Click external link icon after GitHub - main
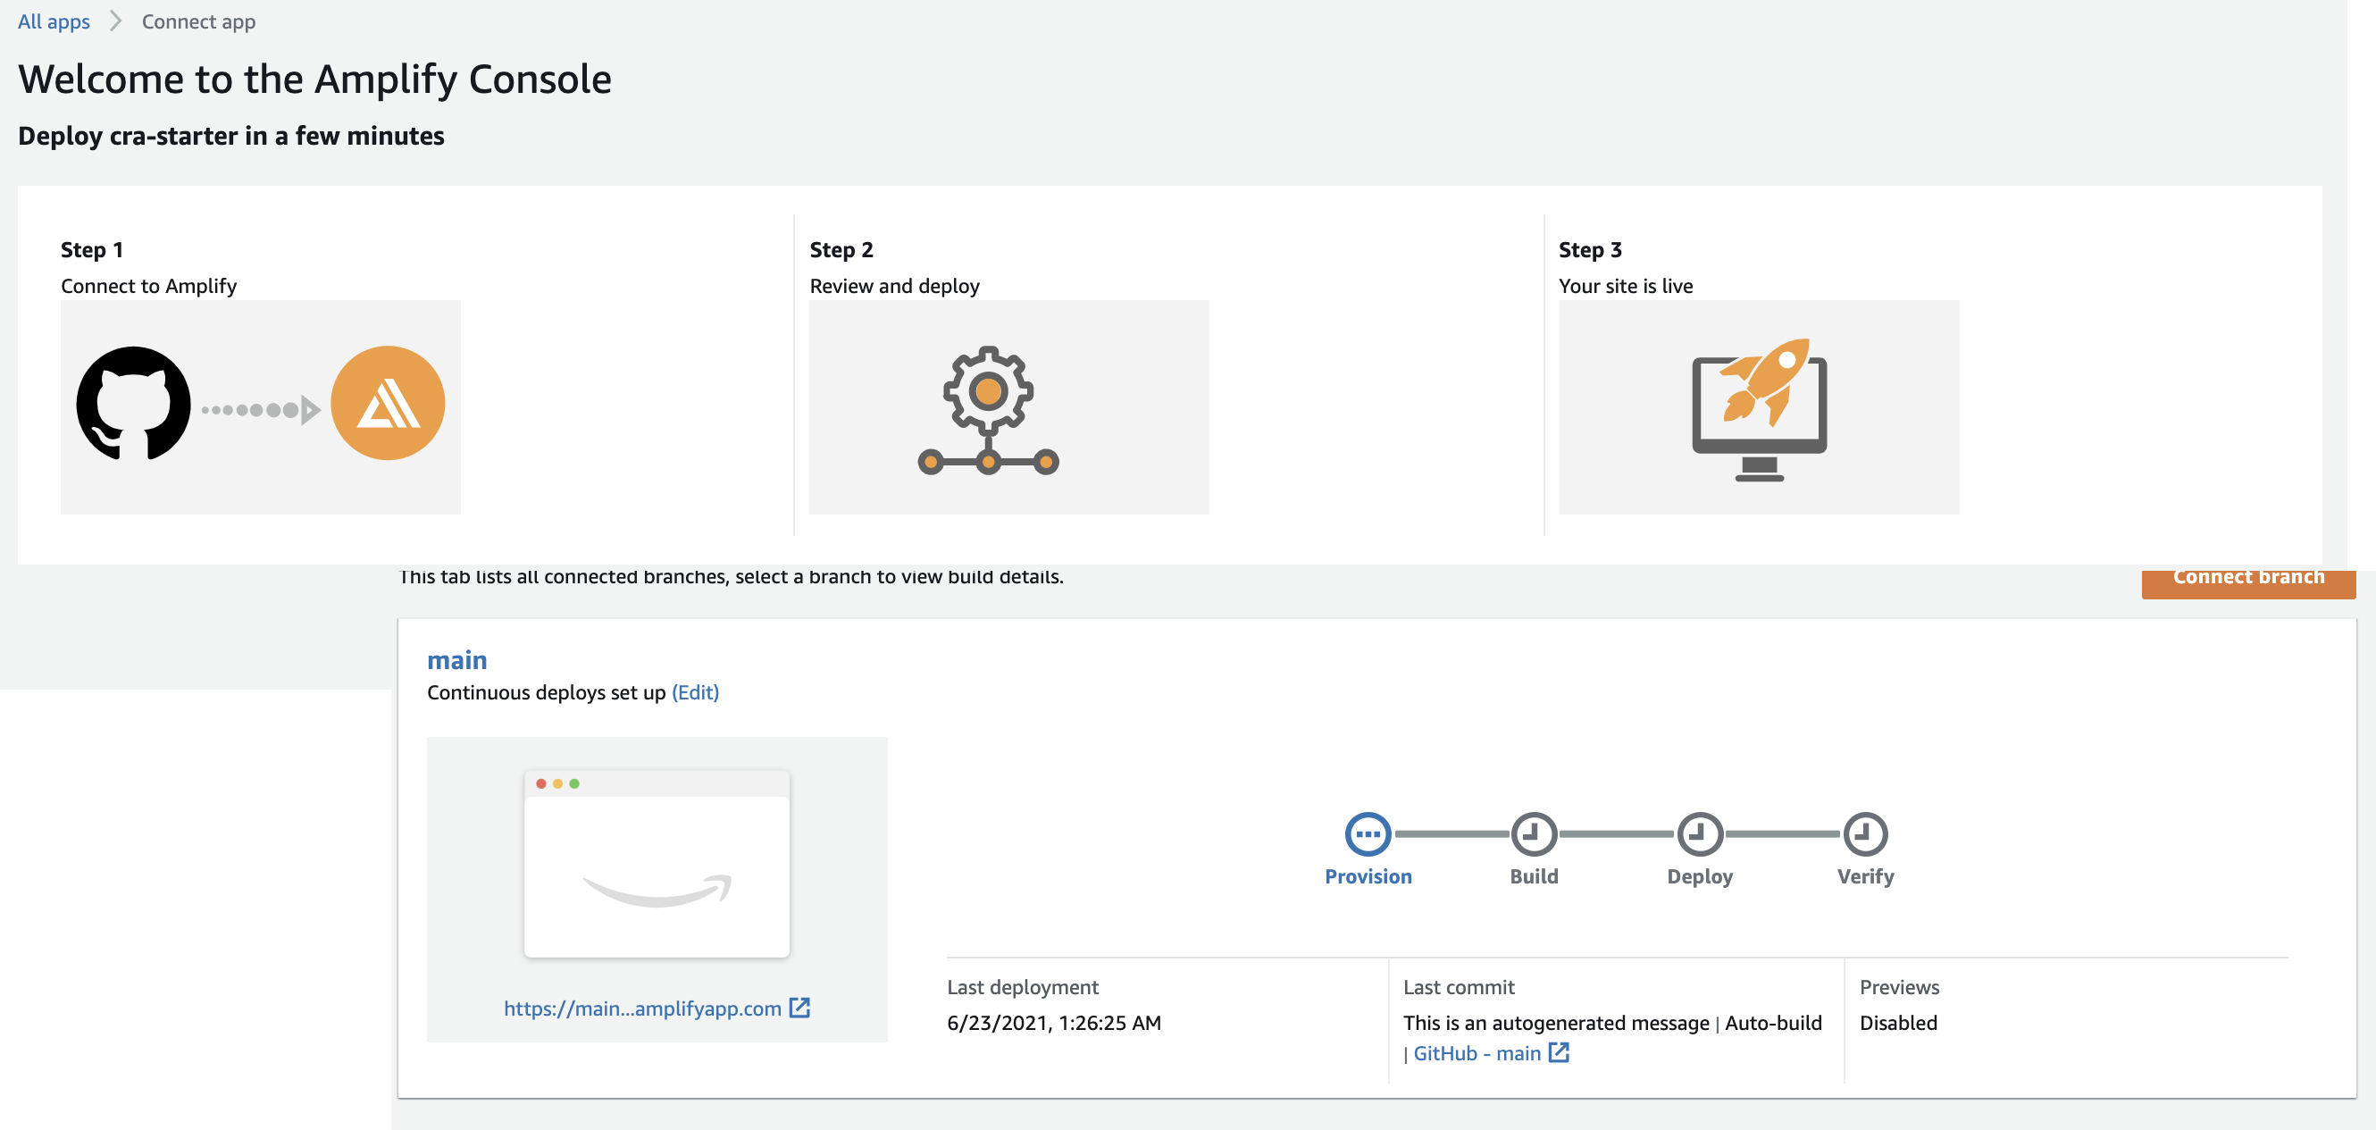2376x1130 pixels. click(x=1559, y=1052)
